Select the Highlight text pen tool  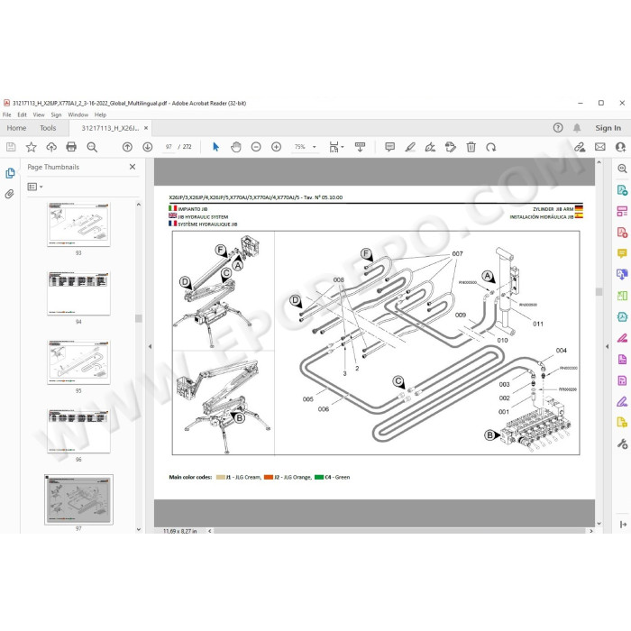coord(410,147)
